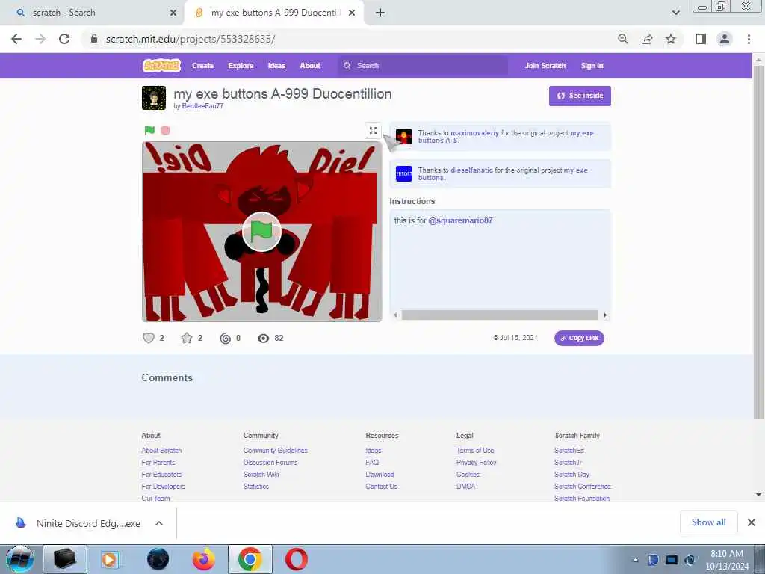
Task: Open the Chrome three-dot menu
Action: 749,39
